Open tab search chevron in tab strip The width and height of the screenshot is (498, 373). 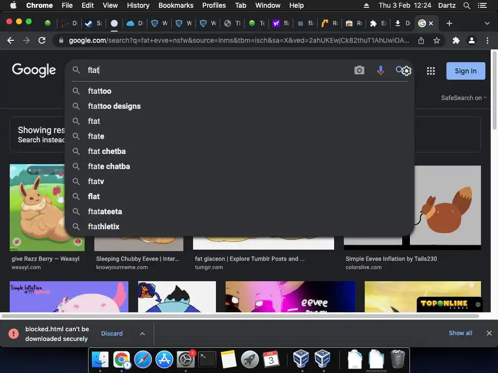487,23
